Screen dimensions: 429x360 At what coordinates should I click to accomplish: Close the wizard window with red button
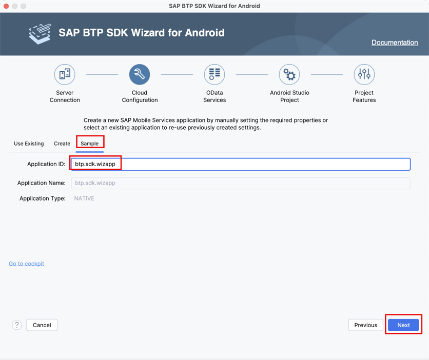coord(6,6)
